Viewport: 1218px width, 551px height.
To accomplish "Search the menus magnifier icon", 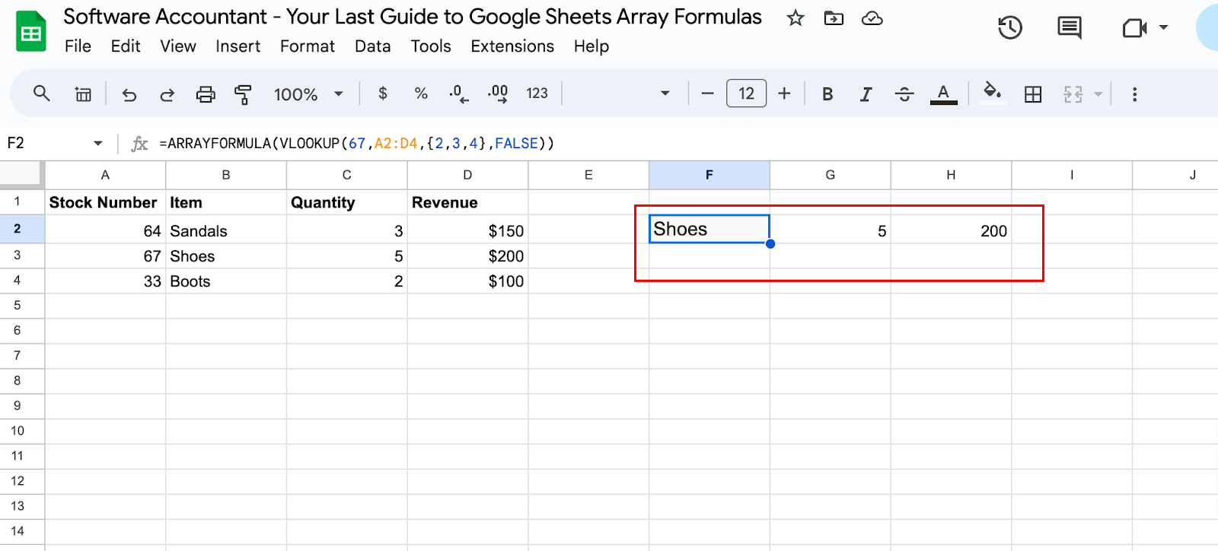I will pos(42,93).
